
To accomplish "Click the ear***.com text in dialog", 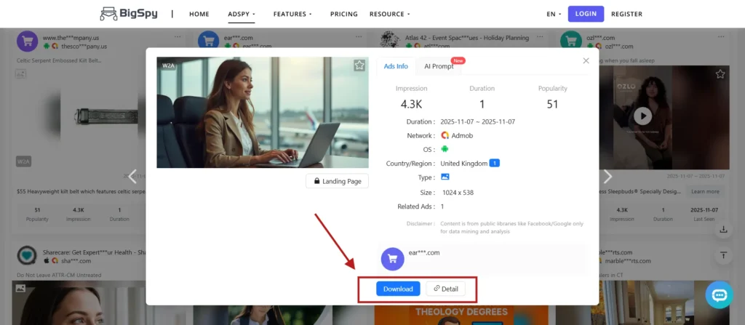I will point(424,253).
